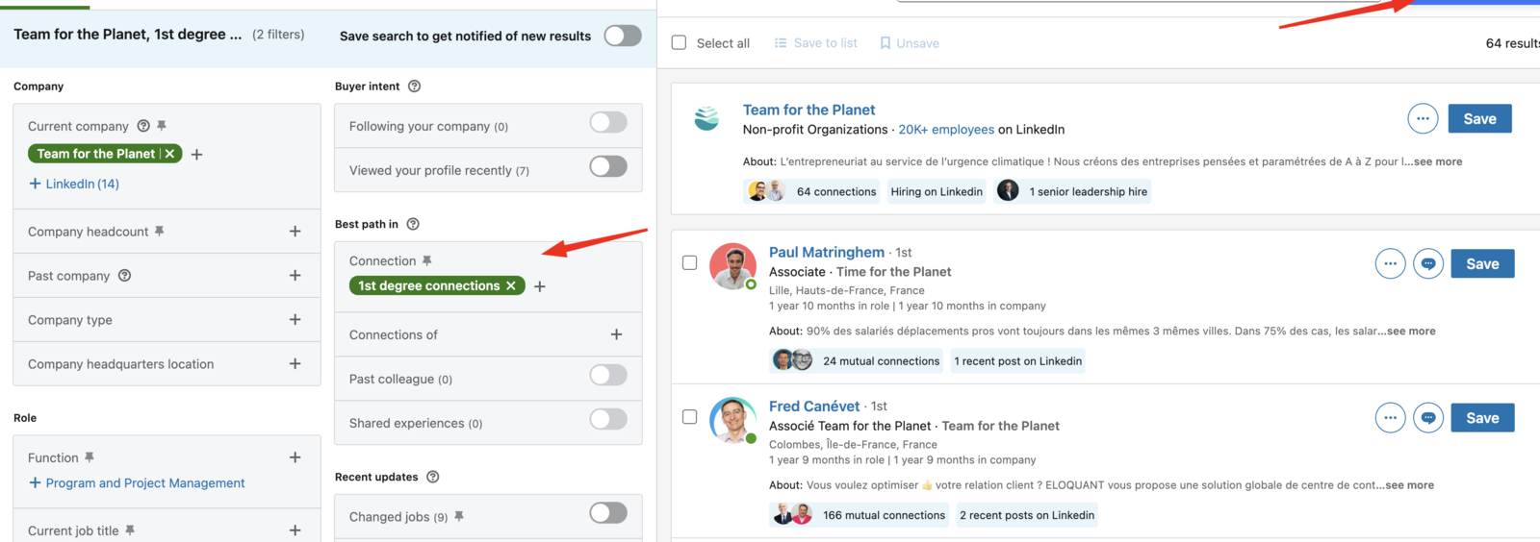The width and height of the screenshot is (1540, 542).
Task: Open more options for Paul Matringhem
Action: pyautogui.click(x=1390, y=263)
